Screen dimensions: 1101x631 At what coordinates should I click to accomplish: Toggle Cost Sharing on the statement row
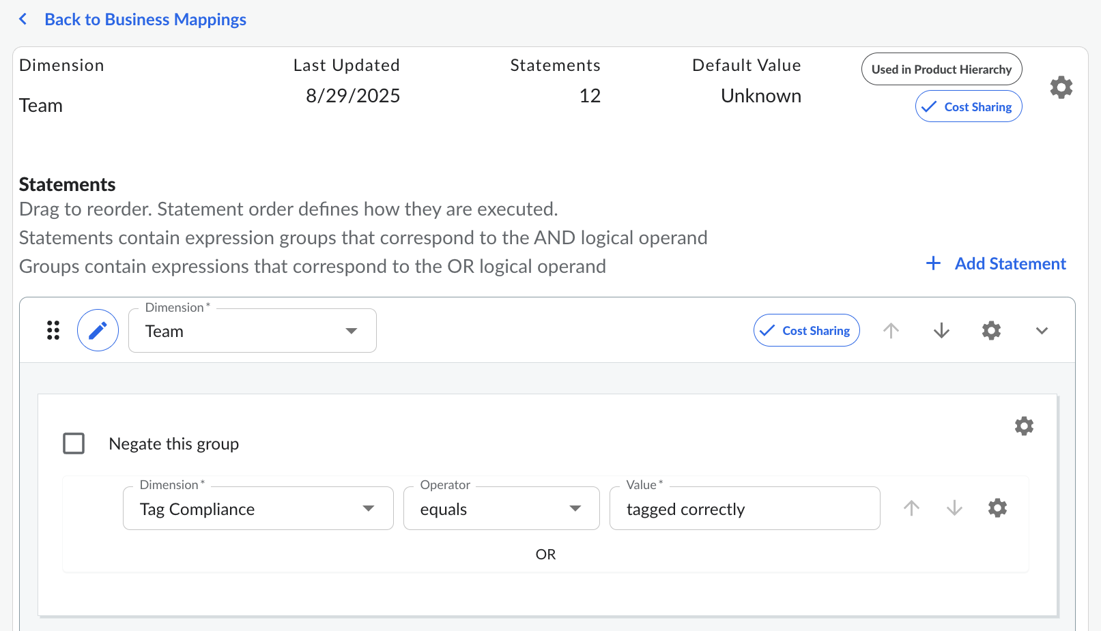coord(806,331)
